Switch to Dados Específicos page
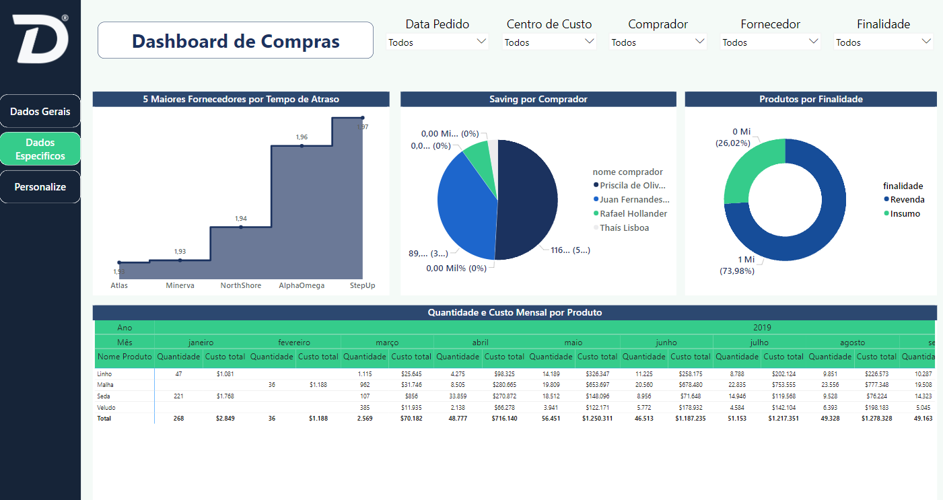Viewport: 943px width, 500px height. [x=40, y=149]
